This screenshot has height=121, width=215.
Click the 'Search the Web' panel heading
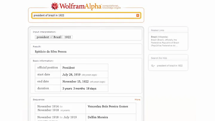[x=159, y=58]
